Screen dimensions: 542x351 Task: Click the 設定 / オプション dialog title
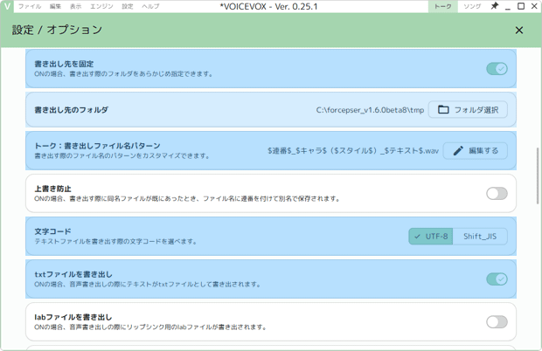pyautogui.click(x=57, y=30)
